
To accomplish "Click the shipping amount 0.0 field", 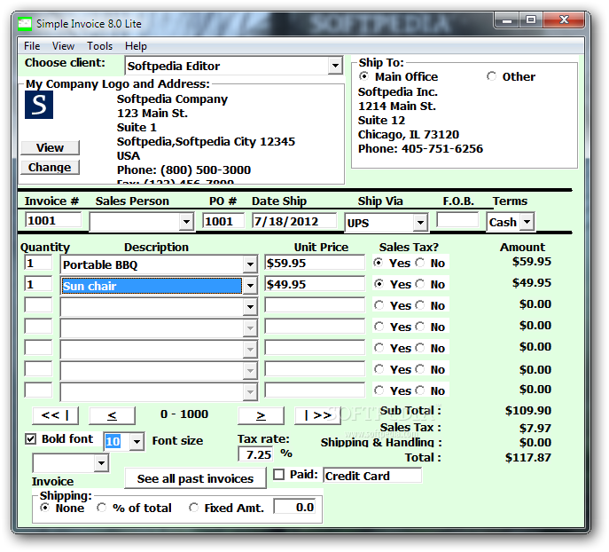I will 295,507.
